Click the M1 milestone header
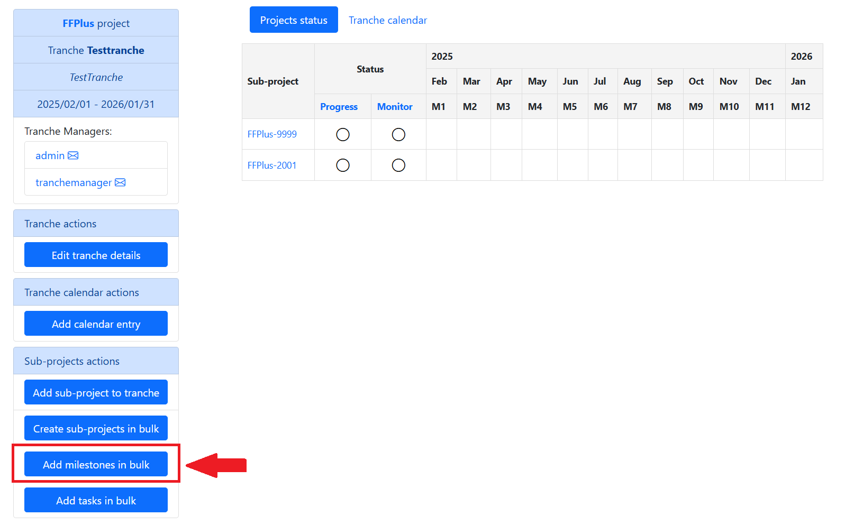This screenshot has height=525, width=845. click(442, 107)
